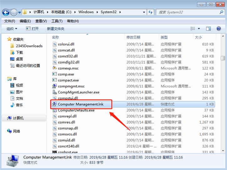Click the comdlg32.dll file icon
This screenshot has width=227, height=170.
click(x=54, y=62)
